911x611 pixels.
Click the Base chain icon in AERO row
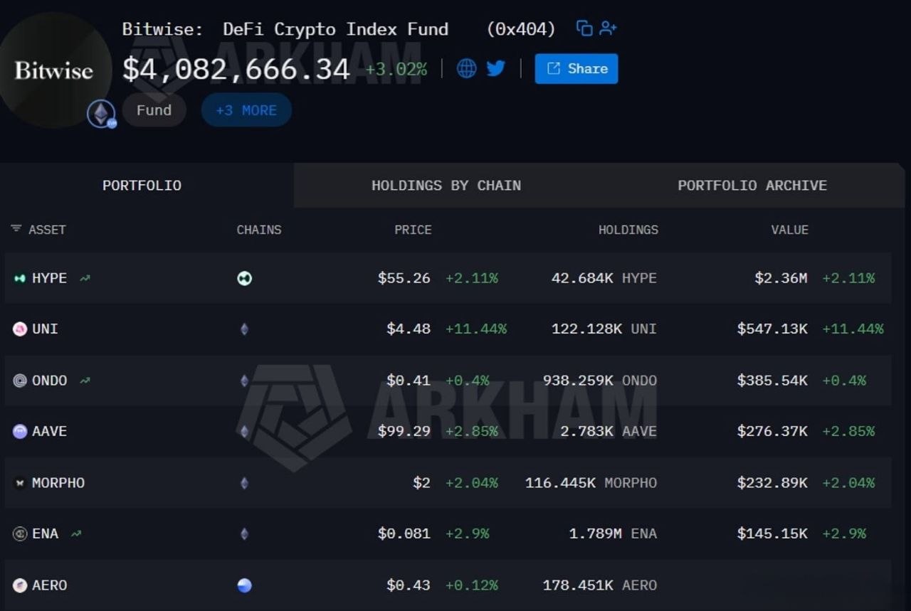(244, 585)
